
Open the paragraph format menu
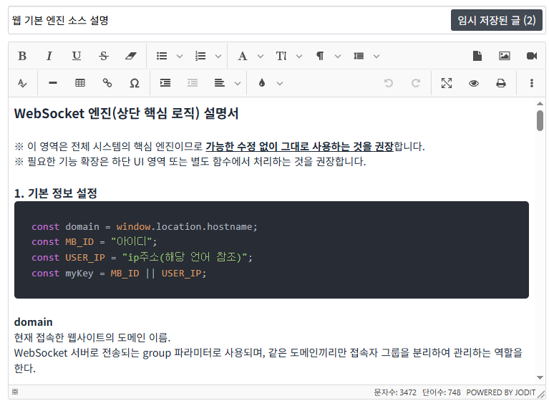pyautogui.click(x=320, y=56)
